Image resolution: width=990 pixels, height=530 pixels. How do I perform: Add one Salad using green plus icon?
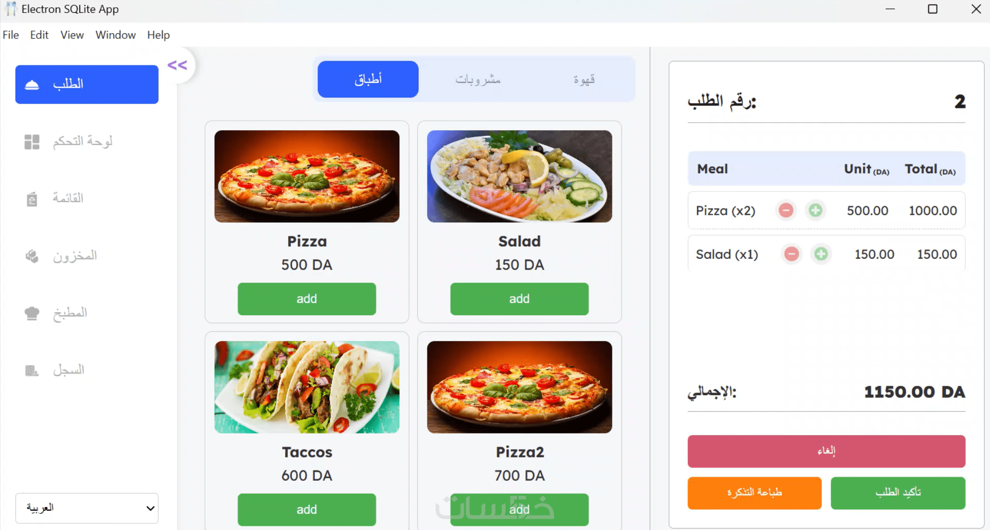[x=821, y=254]
